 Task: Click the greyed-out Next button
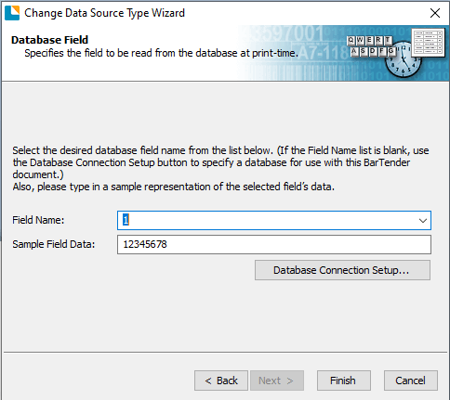[x=277, y=381]
